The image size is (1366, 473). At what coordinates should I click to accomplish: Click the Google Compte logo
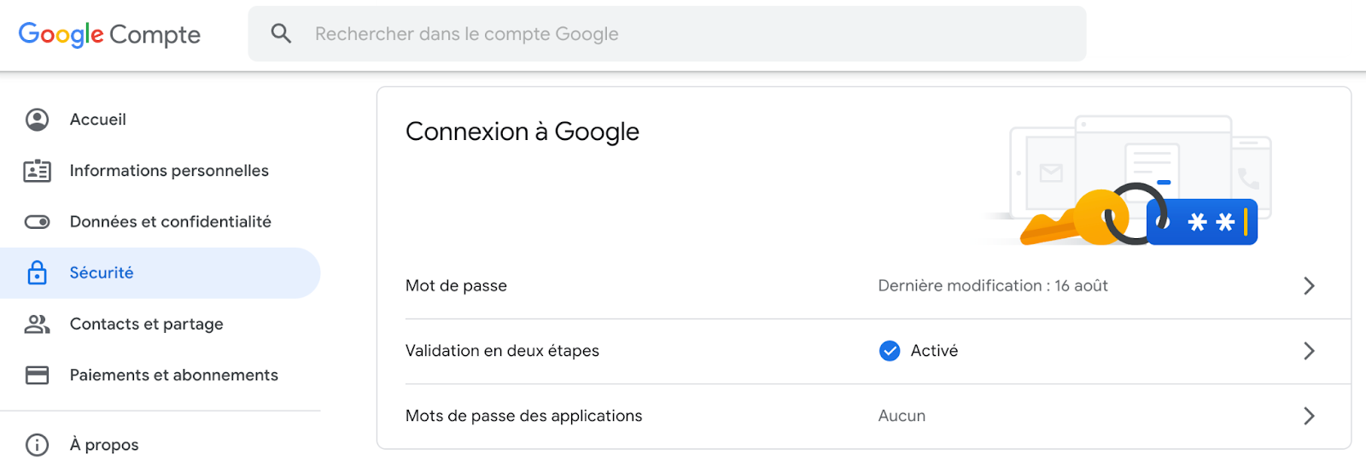pyautogui.click(x=109, y=34)
